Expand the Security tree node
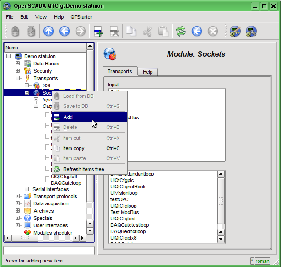 18,71
